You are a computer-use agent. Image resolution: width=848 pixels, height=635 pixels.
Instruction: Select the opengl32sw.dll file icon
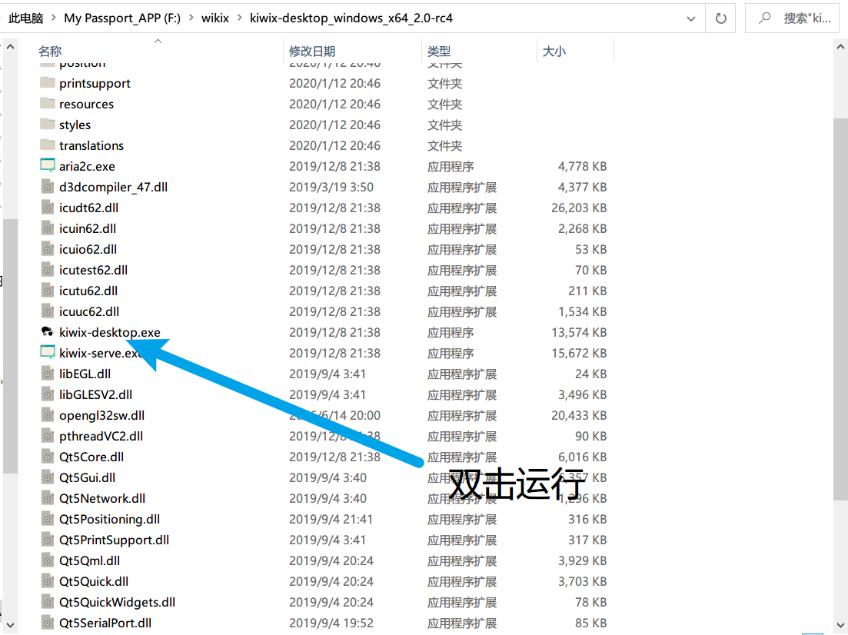click(48, 415)
